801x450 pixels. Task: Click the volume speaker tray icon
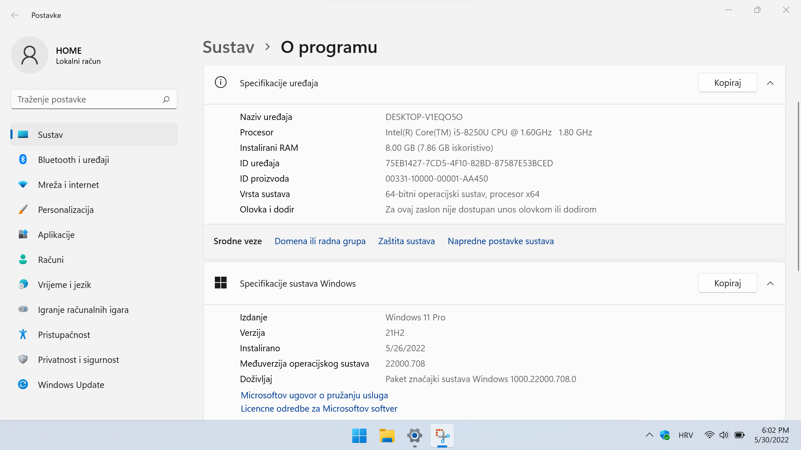tap(724, 435)
